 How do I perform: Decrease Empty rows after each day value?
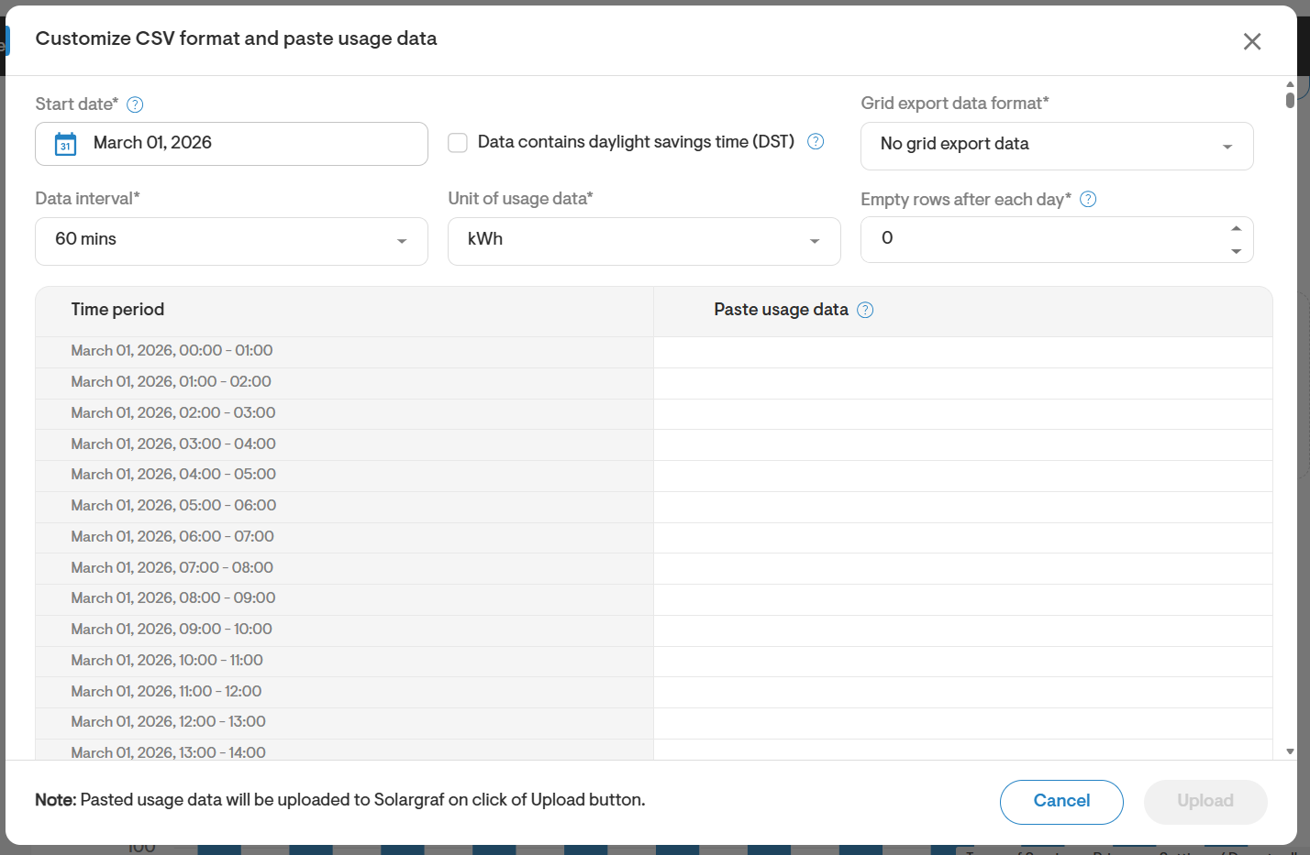point(1236,251)
